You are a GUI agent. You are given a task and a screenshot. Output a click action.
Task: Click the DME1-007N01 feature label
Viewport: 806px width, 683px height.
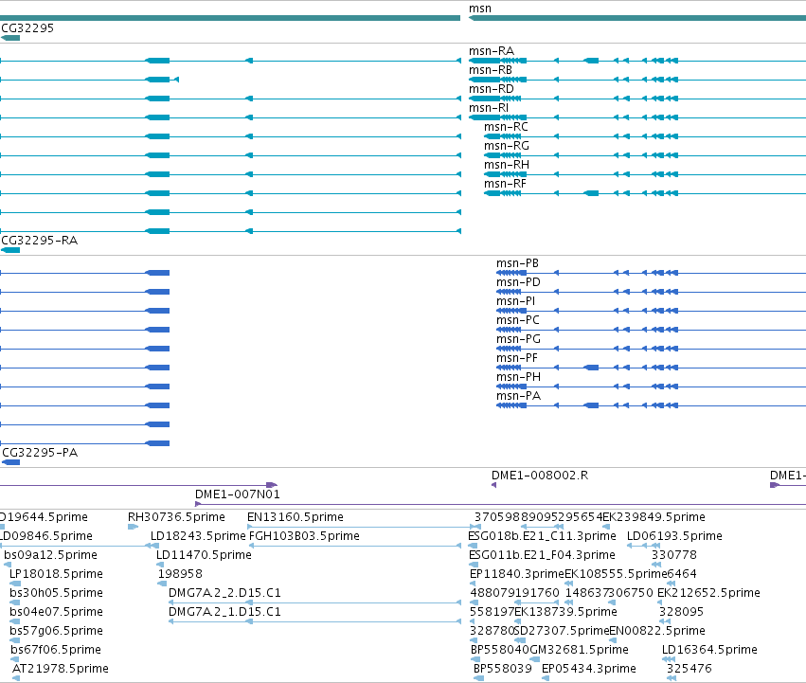pyautogui.click(x=238, y=494)
